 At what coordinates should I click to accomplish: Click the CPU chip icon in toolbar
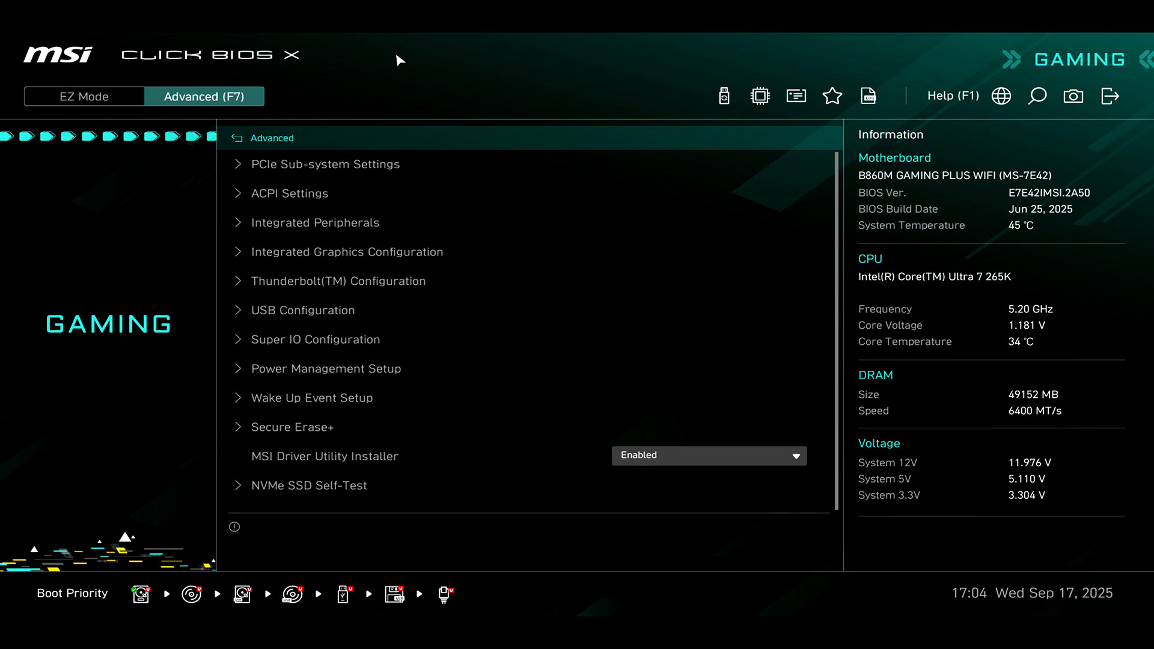pos(760,96)
